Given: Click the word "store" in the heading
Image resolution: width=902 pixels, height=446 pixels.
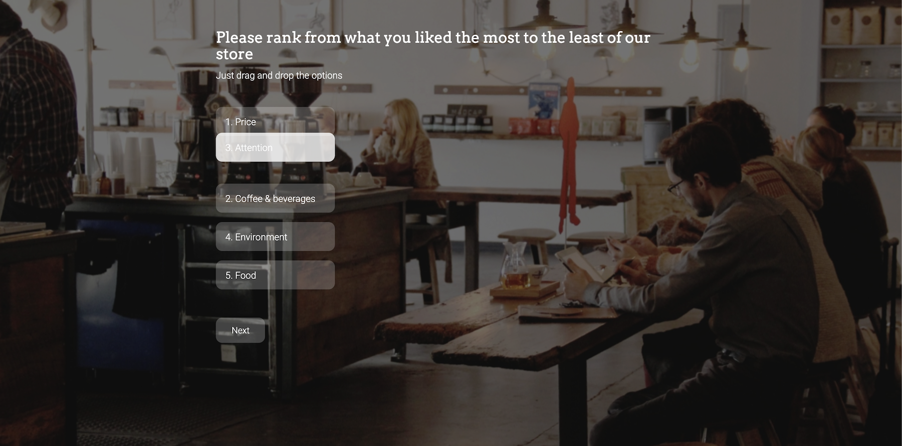Looking at the screenshot, I should (x=235, y=54).
